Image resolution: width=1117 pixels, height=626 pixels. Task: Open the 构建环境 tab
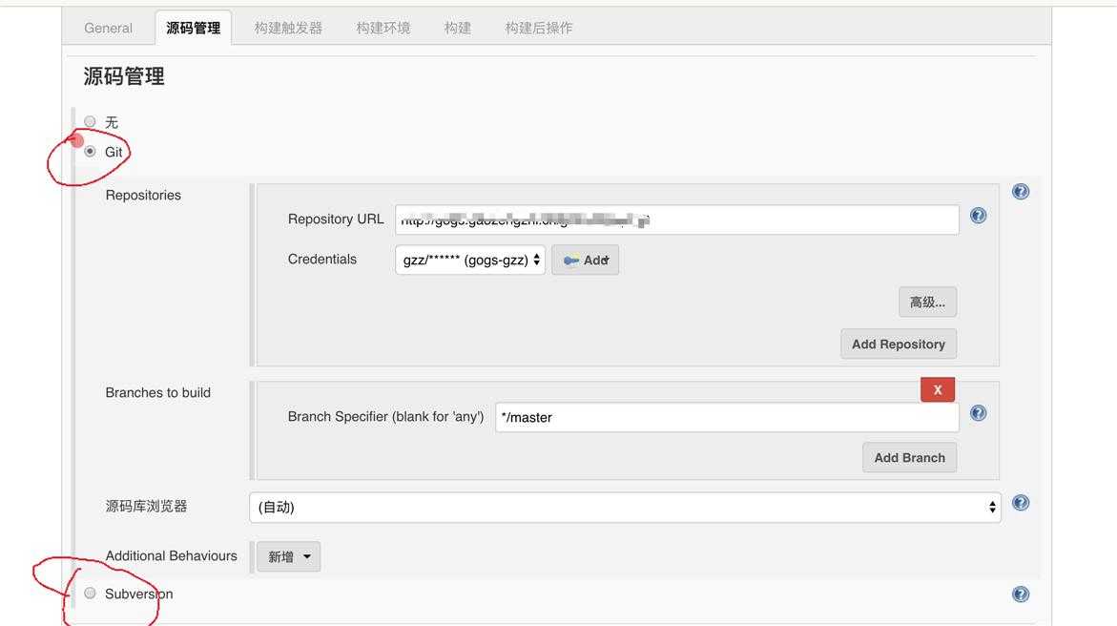(x=383, y=28)
